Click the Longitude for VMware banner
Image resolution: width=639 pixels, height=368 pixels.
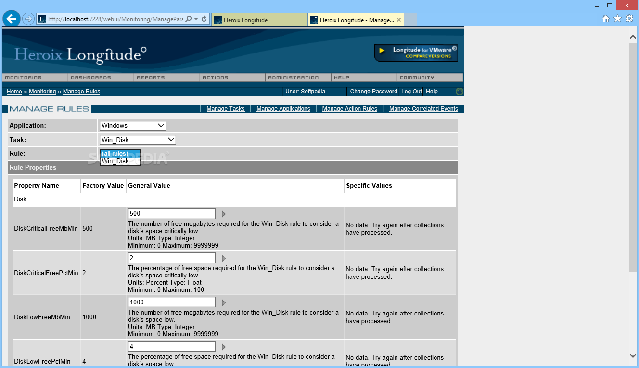tap(416, 53)
